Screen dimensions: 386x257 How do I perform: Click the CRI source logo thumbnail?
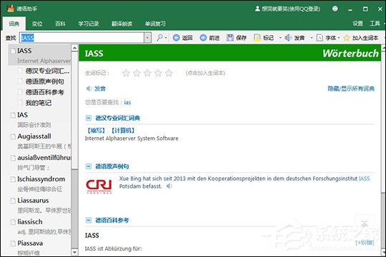point(99,186)
